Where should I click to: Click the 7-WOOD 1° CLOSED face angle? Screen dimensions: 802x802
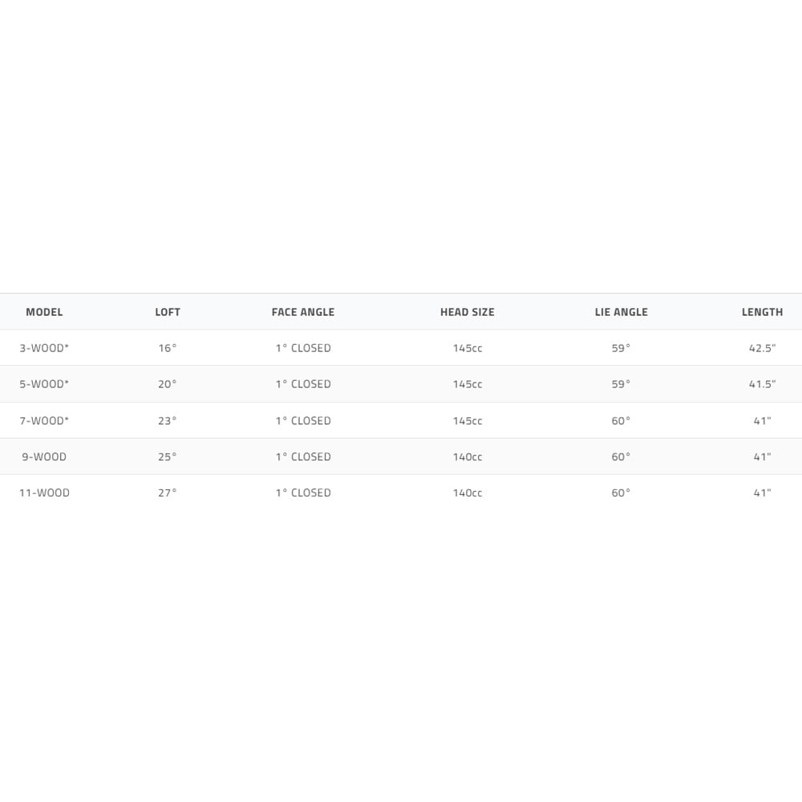[x=303, y=420]
